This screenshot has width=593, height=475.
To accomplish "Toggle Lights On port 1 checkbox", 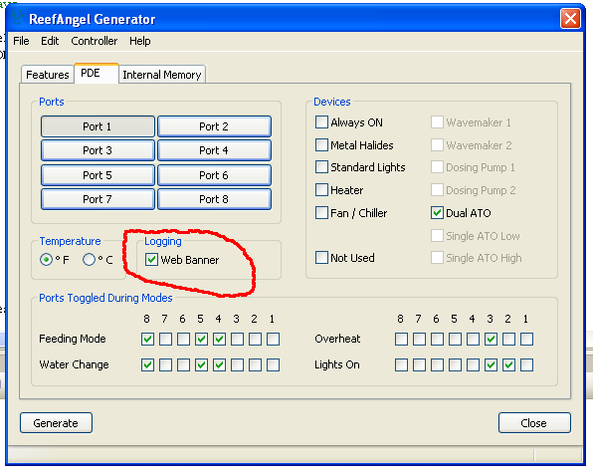I will click(526, 365).
